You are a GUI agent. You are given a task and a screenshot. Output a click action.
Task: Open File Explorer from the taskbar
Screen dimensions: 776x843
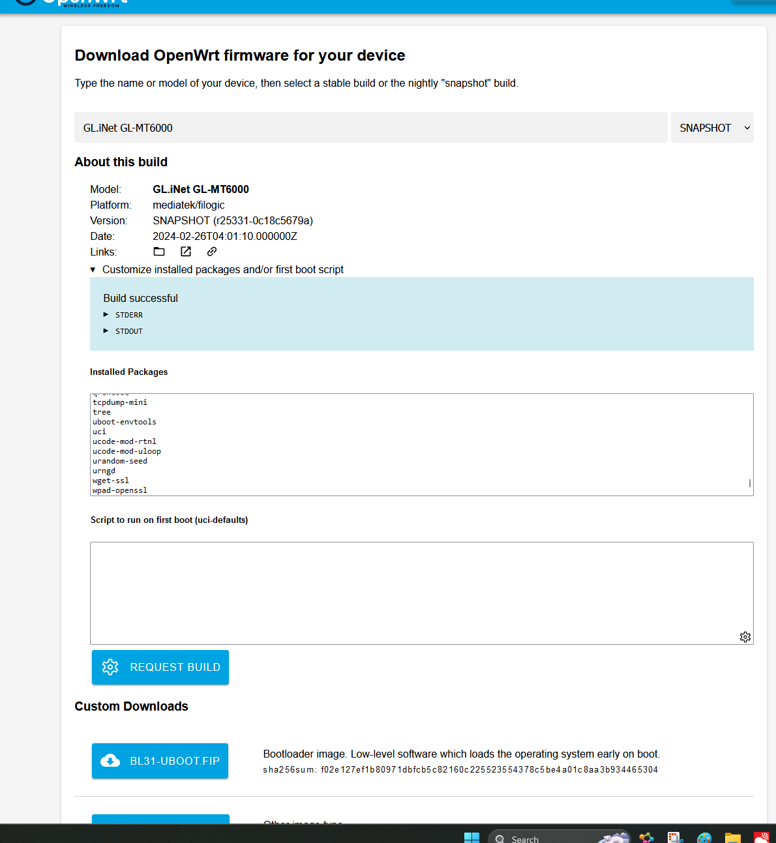(733, 838)
